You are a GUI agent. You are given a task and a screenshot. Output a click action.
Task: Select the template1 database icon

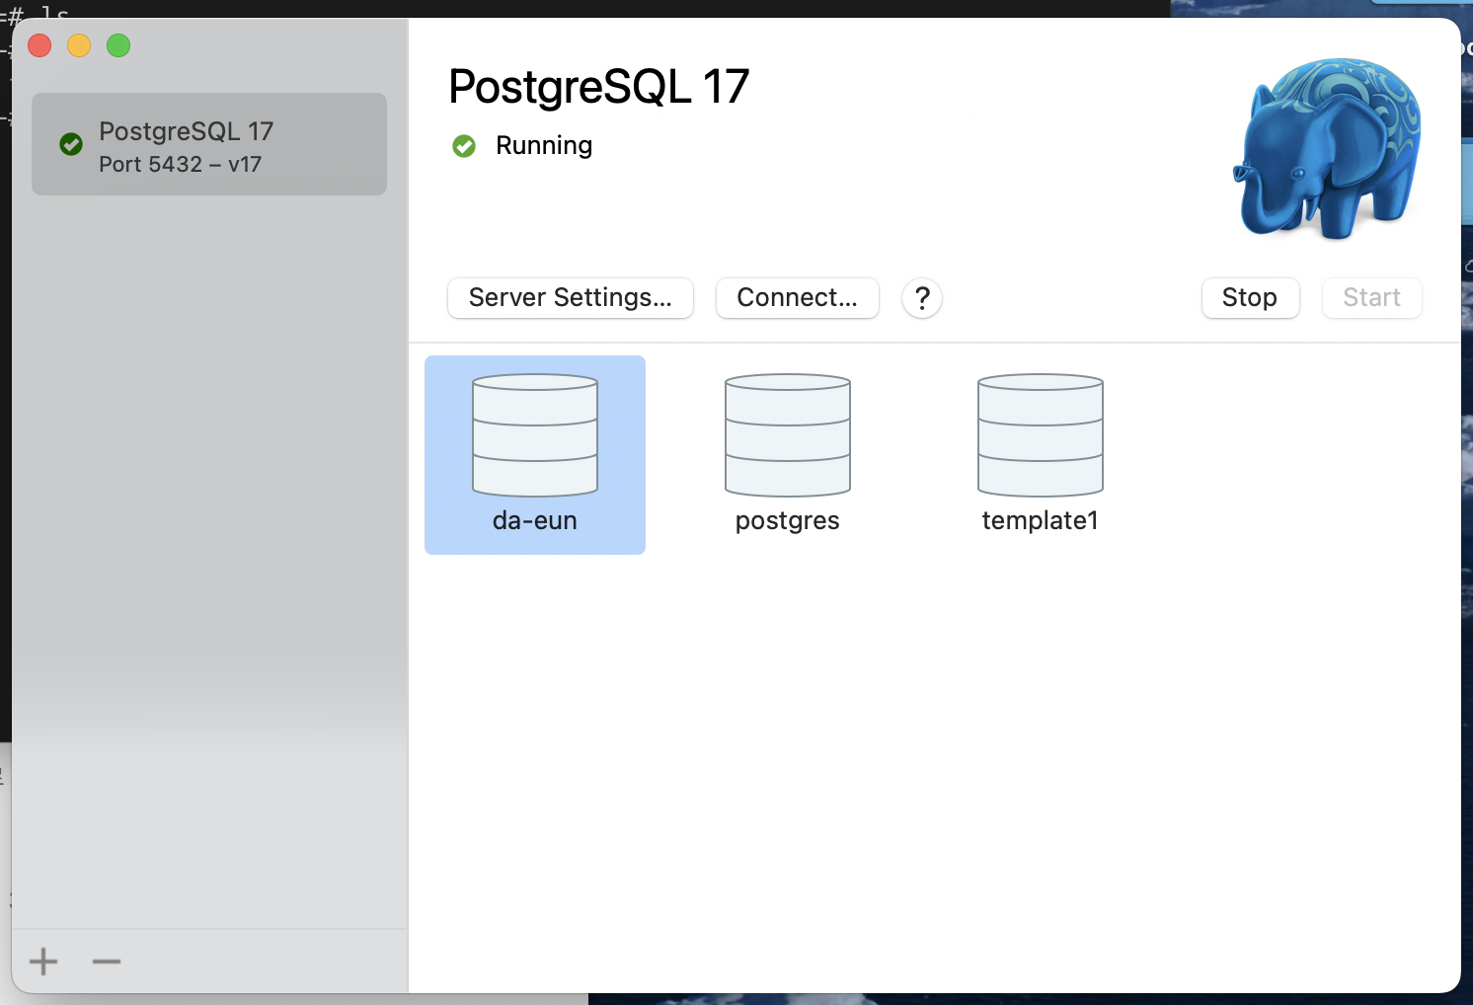point(1041,435)
